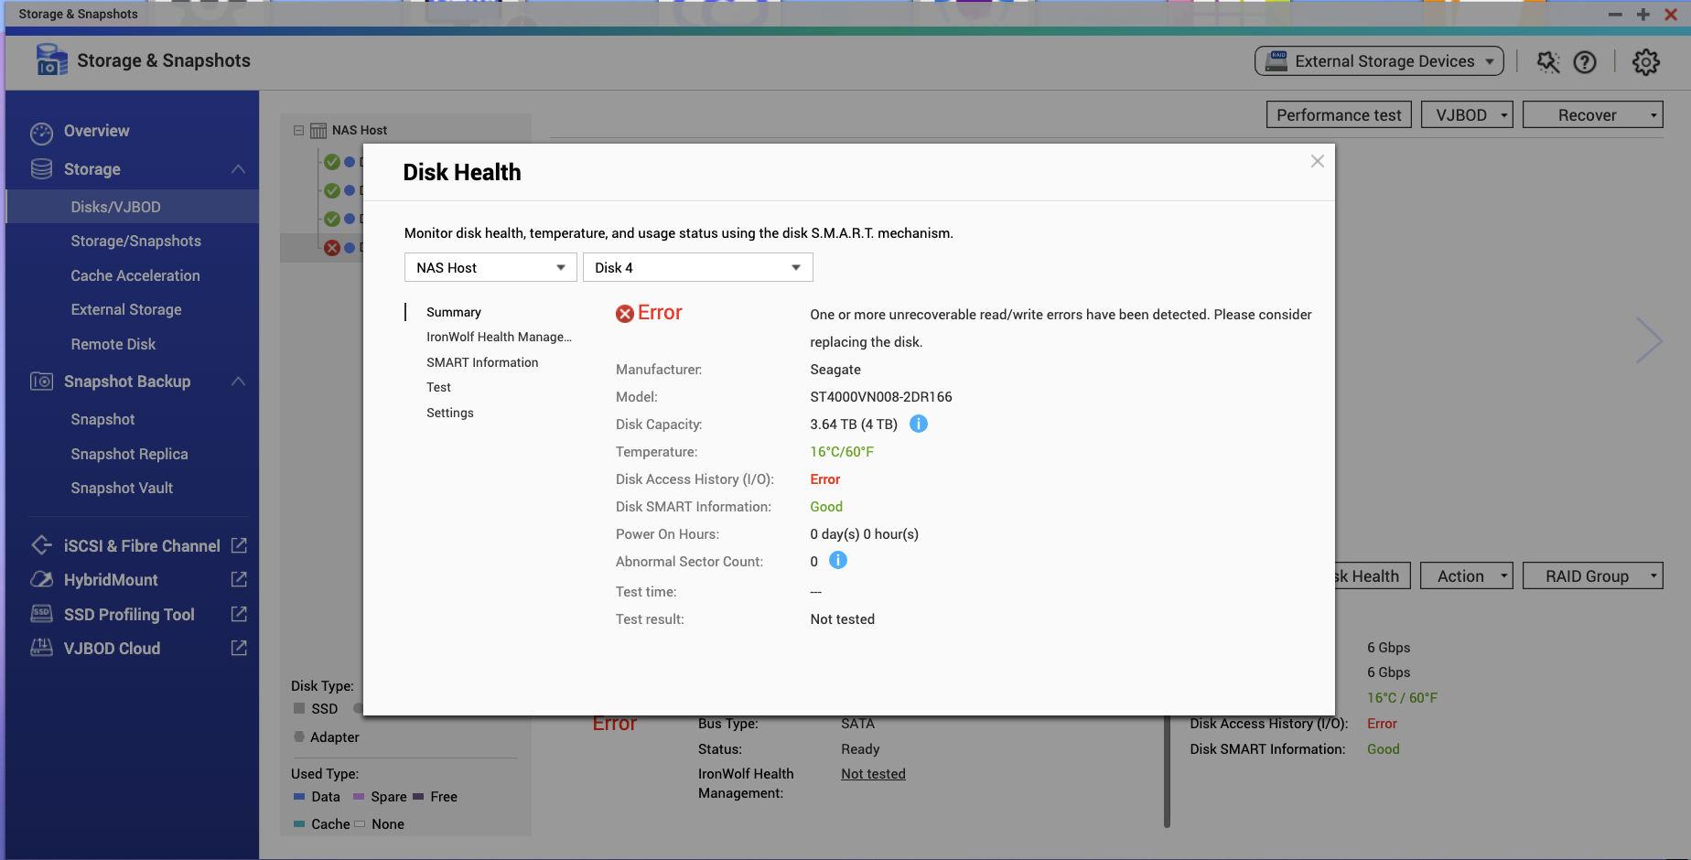The image size is (1691, 860).
Task: Open the IronWolf Health Management tab
Action: [499, 337]
